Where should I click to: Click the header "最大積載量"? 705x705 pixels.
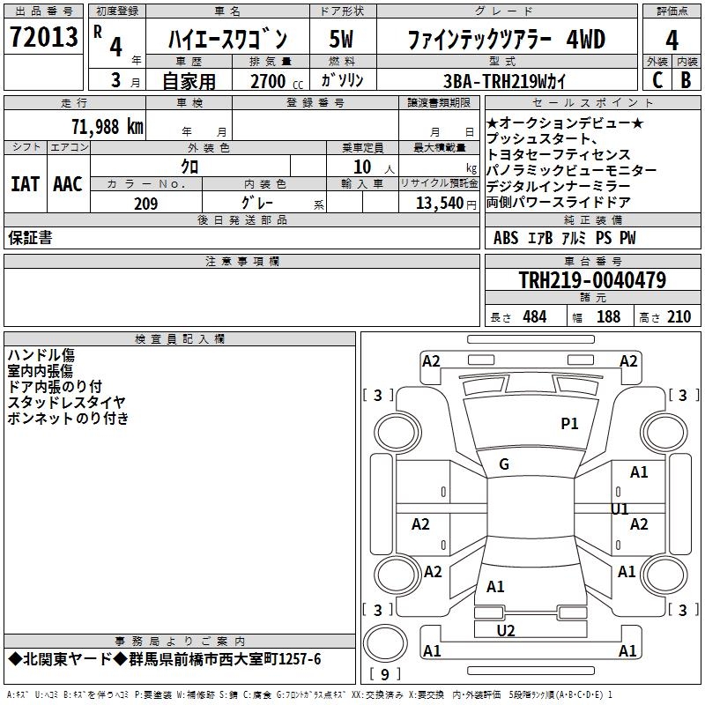[x=439, y=147]
